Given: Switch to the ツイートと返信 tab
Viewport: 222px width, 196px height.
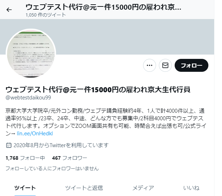Looking at the screenshot, I should (x=84, y=188).
